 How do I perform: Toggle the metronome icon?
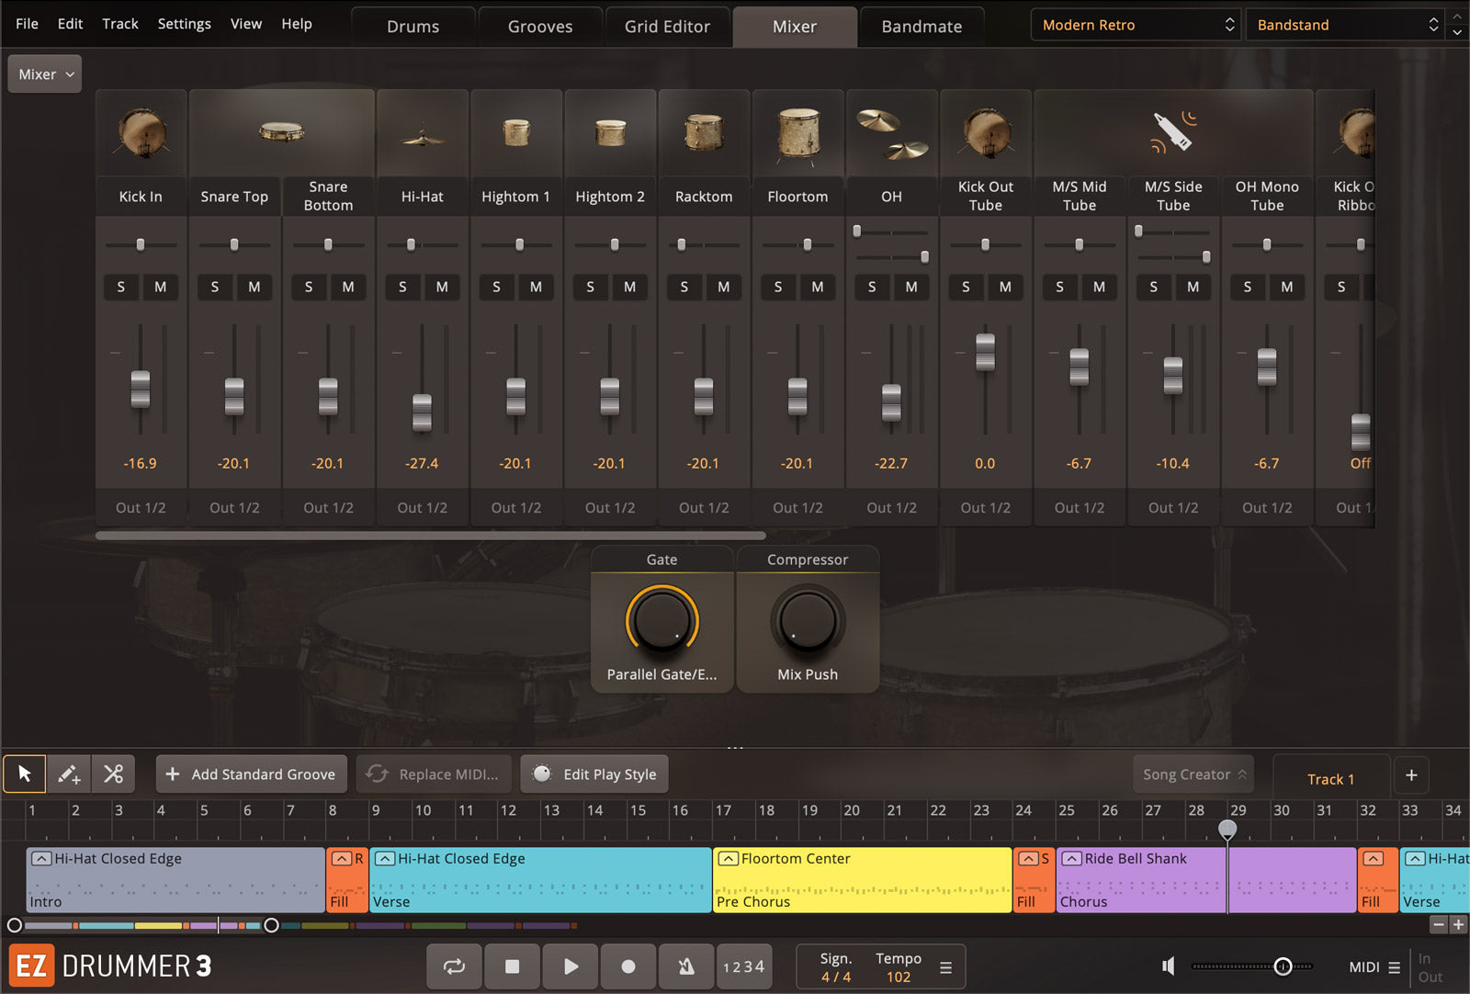(x=685, y=966)
